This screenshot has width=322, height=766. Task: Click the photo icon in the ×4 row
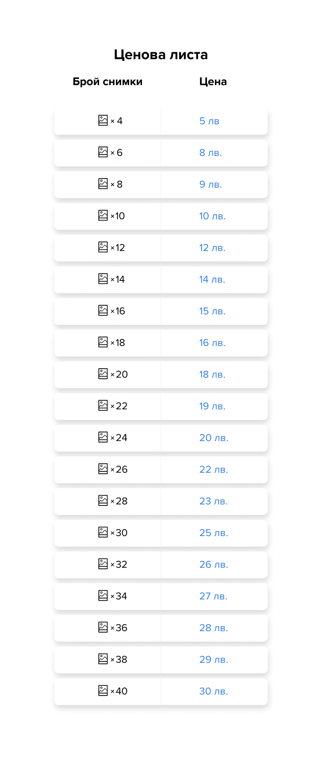pyautogui.click(x=103, y=121)
